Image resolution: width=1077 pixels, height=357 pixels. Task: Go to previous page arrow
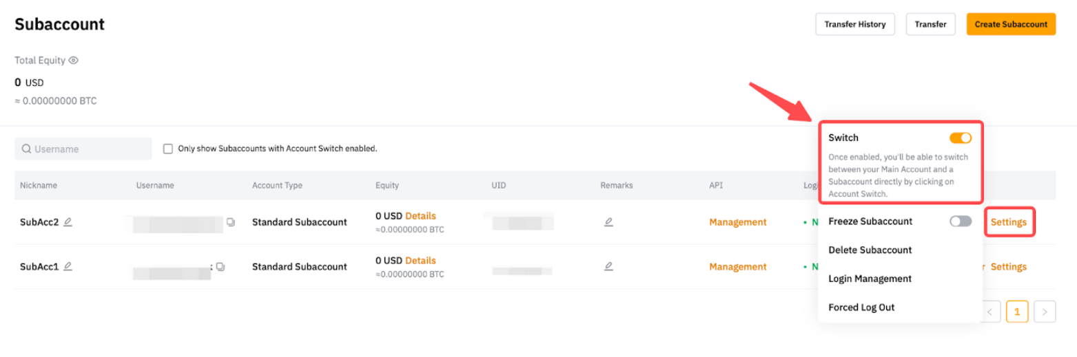pyautogui.click(x=990, y=312)
